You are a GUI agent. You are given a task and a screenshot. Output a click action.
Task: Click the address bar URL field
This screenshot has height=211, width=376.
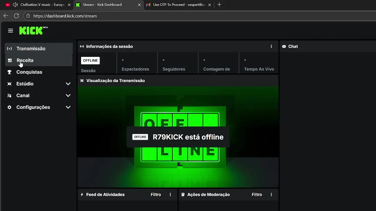pos(200,16)
